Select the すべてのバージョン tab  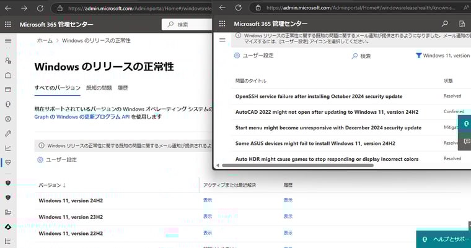point(58,88)
